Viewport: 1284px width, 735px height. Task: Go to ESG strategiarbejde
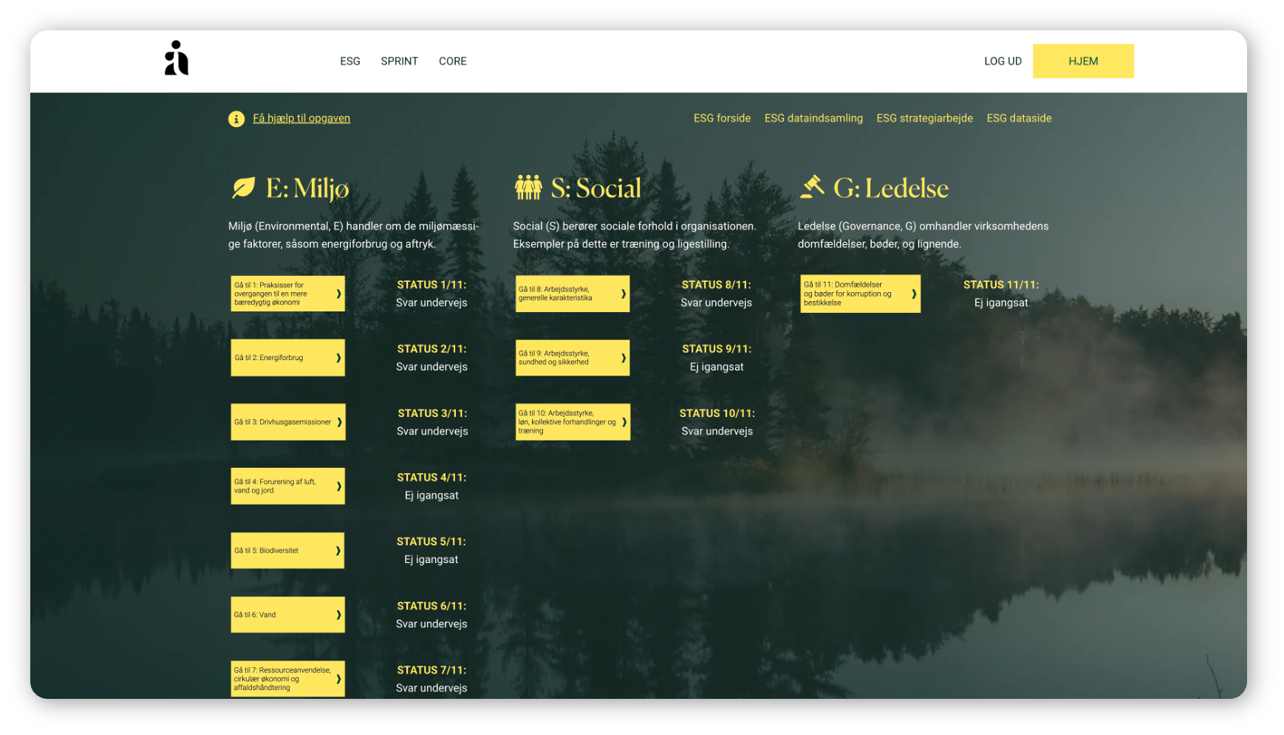click(924, 118)
